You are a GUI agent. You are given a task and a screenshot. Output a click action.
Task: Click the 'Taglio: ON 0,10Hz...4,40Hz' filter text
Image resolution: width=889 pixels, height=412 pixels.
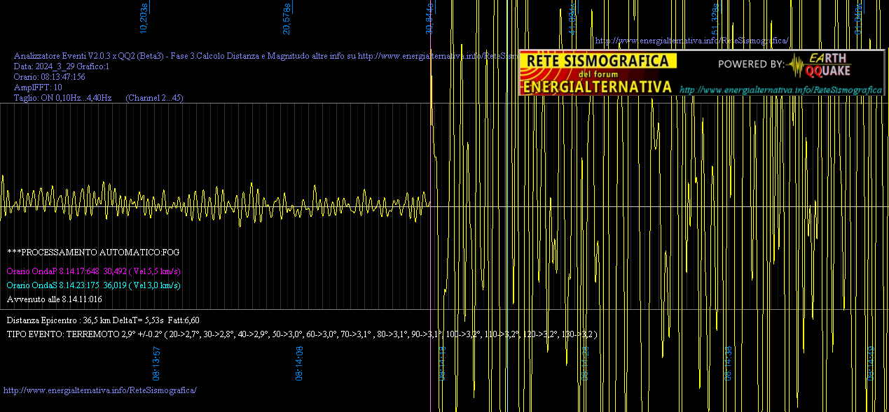click(62, 98)
